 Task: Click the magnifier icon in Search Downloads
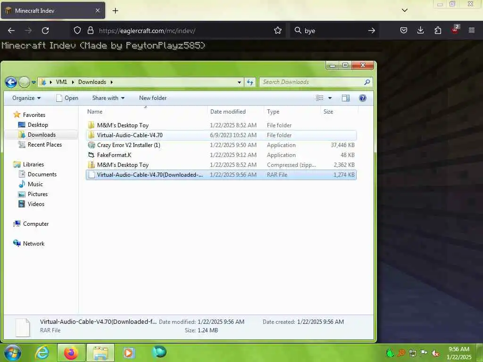point(367,82)
